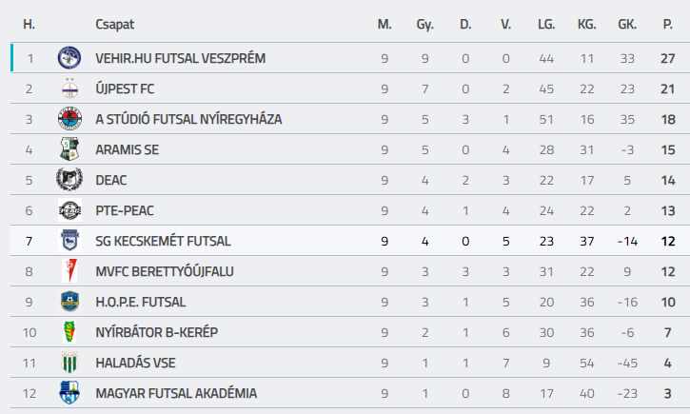
Task: Select the SG Kecskemét Futsal highlighted row
Action: [x=305, y=242]
